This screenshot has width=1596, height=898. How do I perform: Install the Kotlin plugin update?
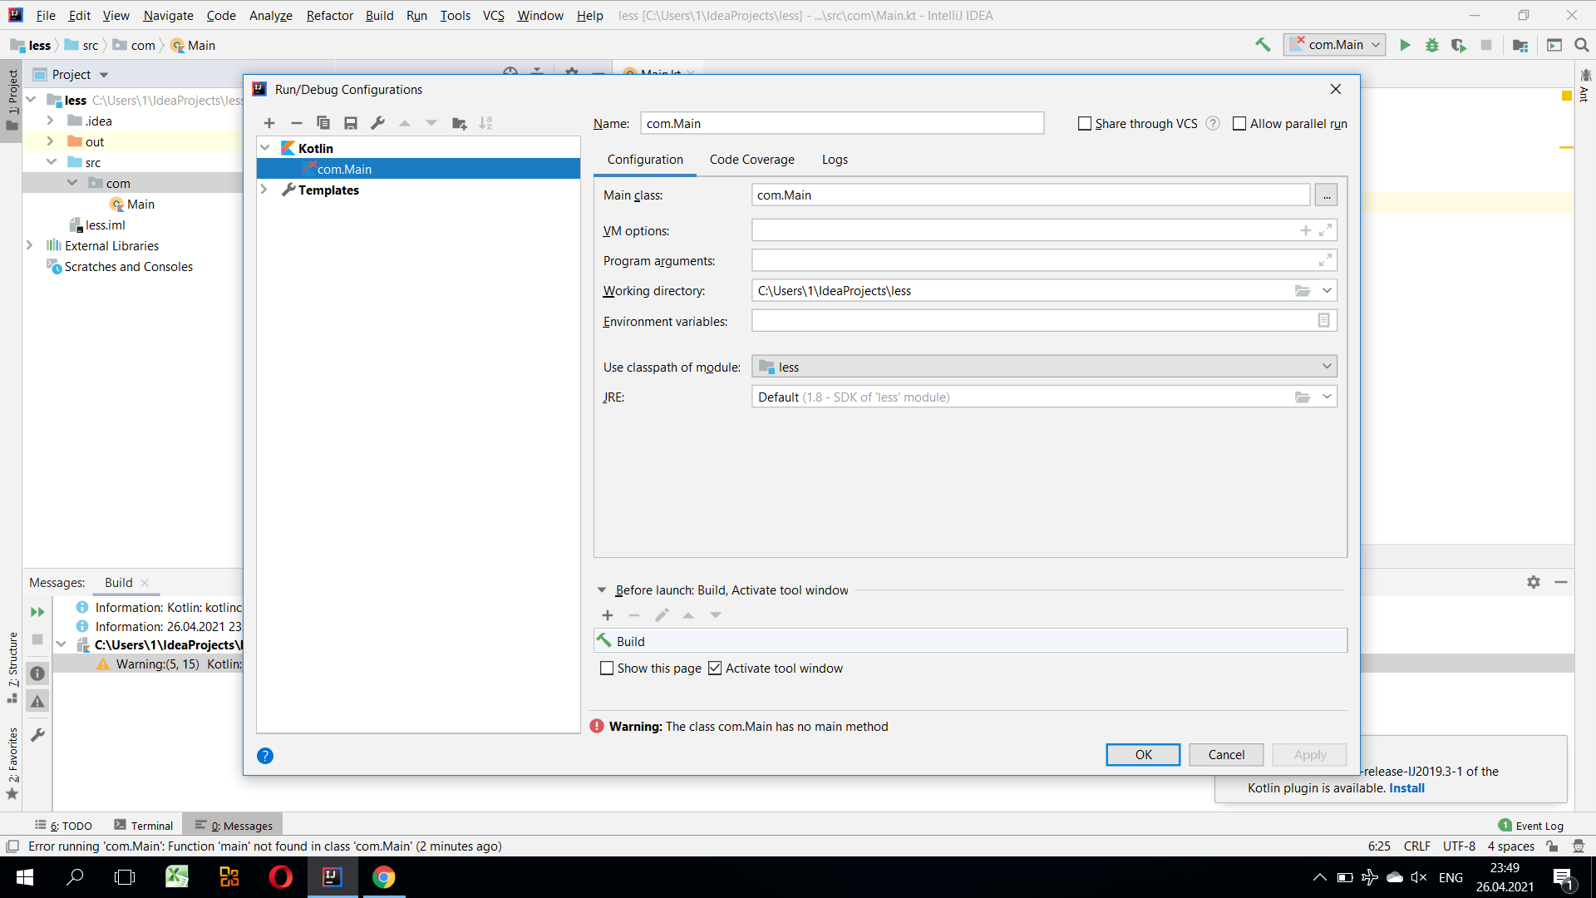(x=1406, y=788)
